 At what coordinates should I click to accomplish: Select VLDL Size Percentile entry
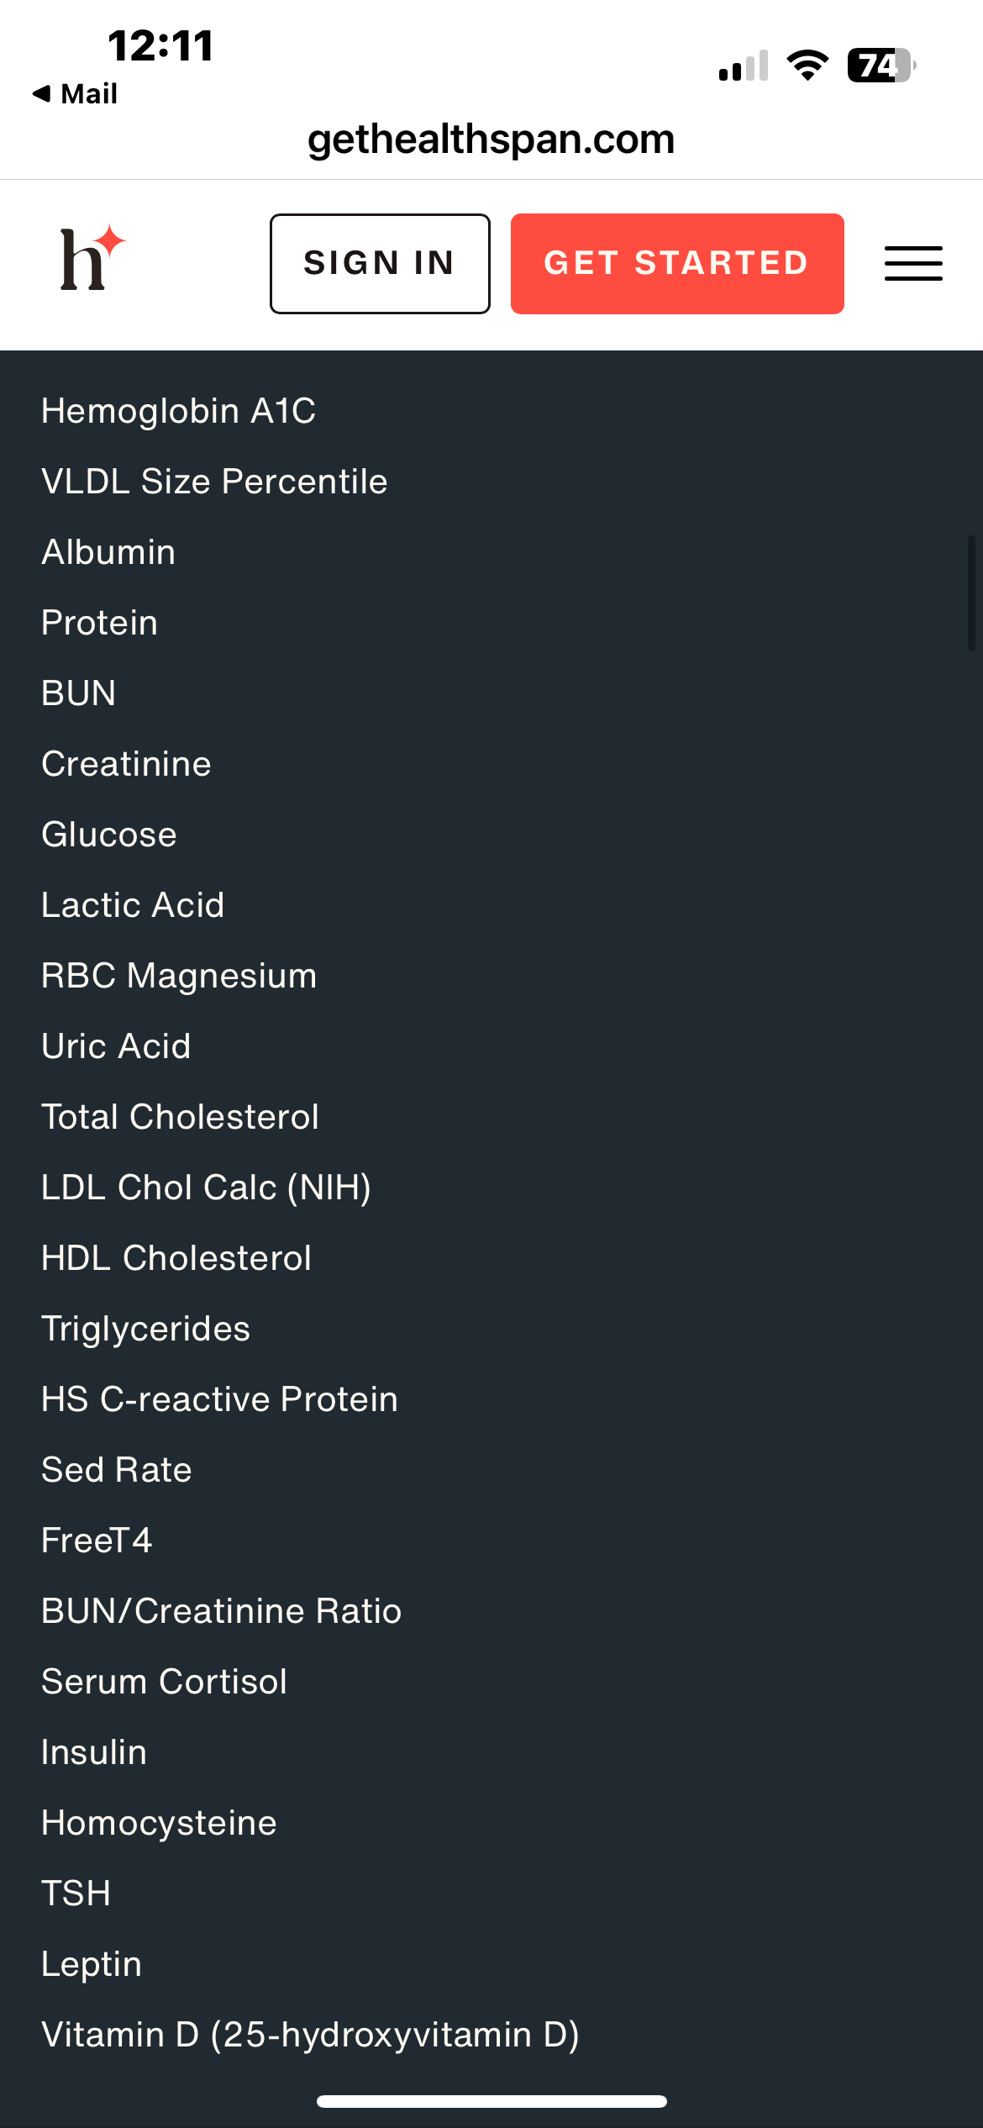(215, 482)
